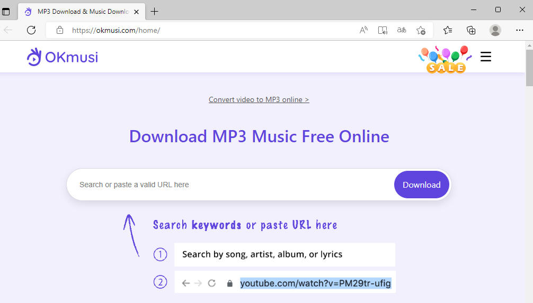Screen dimensions: 533x303
Task: Open browser profile avatar
Action: (495, 30)
